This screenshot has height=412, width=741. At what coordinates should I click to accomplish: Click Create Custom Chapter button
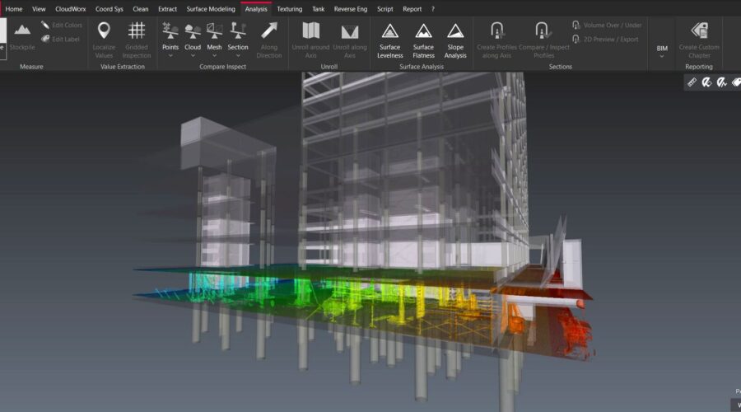tap(699, 38)
